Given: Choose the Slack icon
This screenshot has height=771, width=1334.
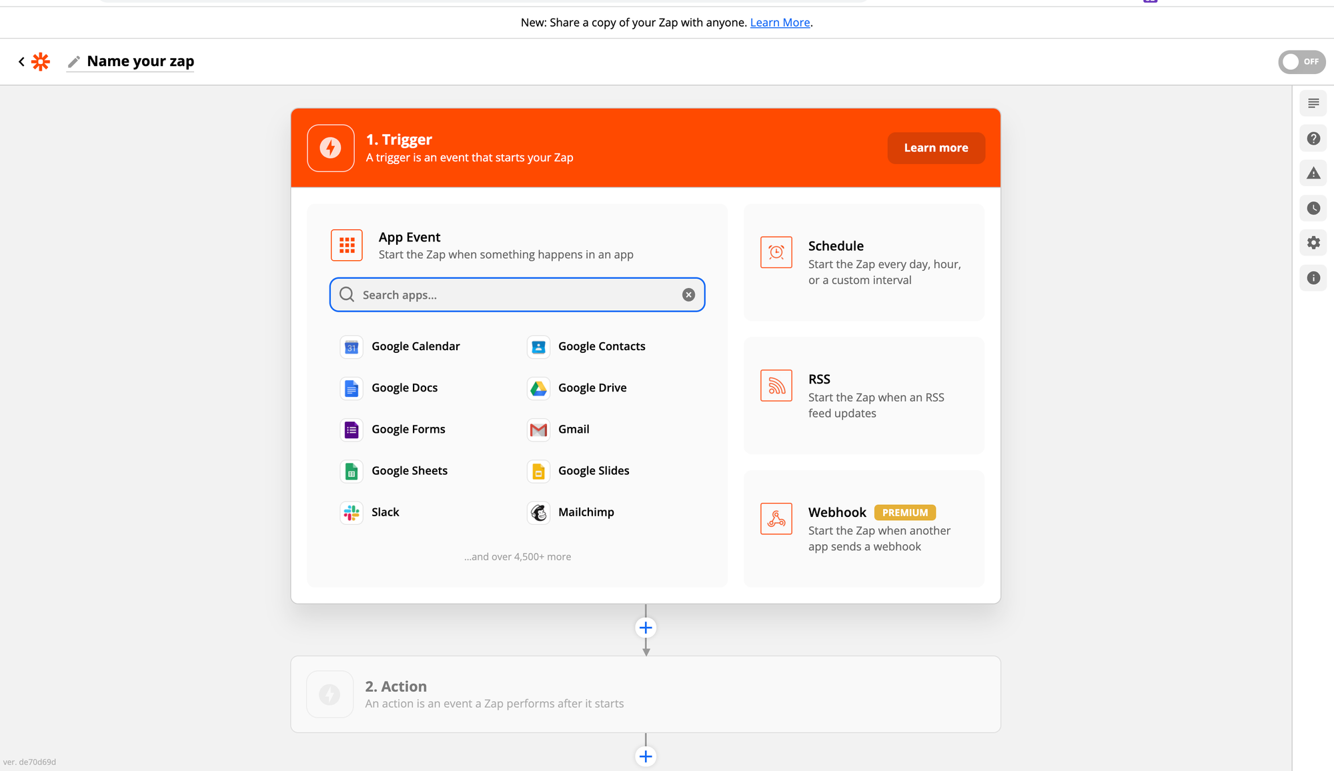Looking at the screenshot, I should pyautogui.click(x=352, y=512).
